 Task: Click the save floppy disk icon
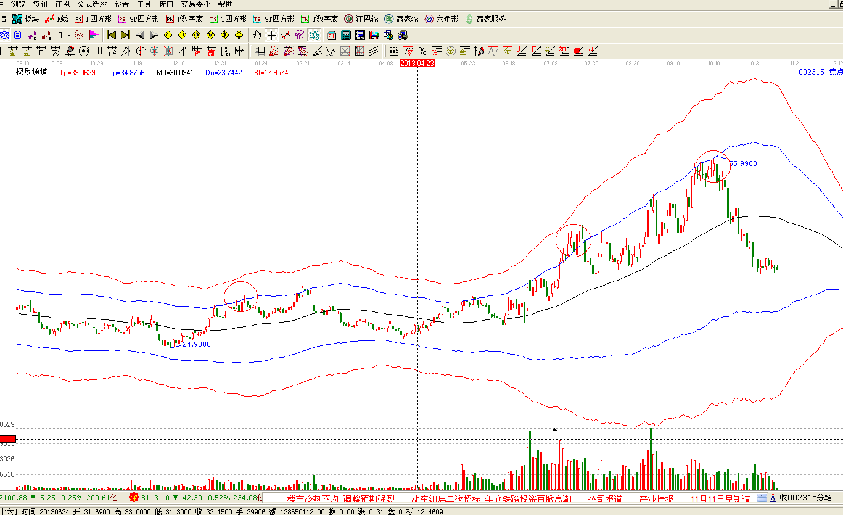[x=374, y=35]
